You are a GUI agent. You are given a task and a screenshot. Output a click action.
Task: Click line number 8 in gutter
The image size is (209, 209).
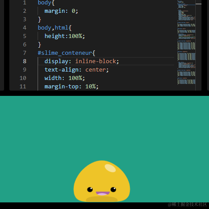(25, 61)
